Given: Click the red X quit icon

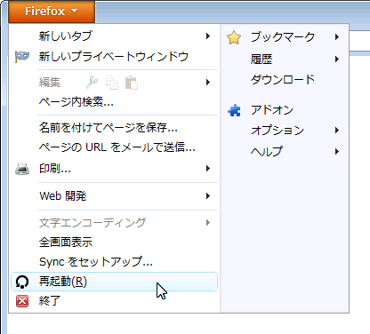Looking at the screenshot, I should click(22, 301).
